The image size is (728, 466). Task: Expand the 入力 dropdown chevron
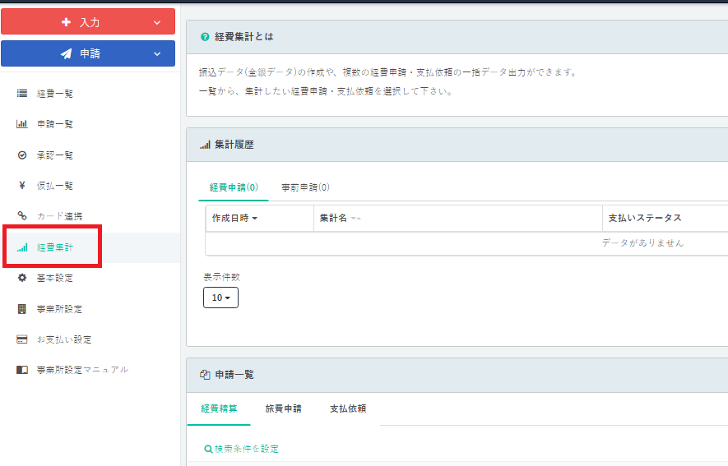(157, 22)
